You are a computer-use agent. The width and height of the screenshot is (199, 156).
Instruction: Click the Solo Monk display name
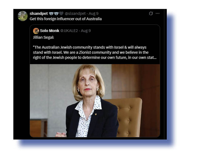(x=50, y=31)
